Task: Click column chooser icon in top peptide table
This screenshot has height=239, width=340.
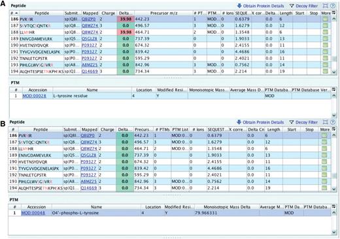Action: pos(333,13)
